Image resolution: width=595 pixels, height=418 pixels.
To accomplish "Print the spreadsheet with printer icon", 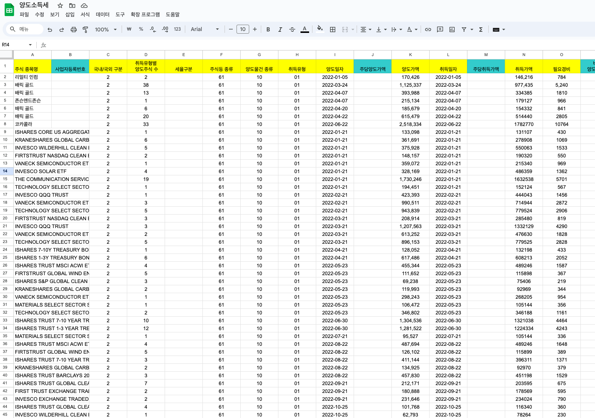I will pyautogui.click(x=74, y=30).
